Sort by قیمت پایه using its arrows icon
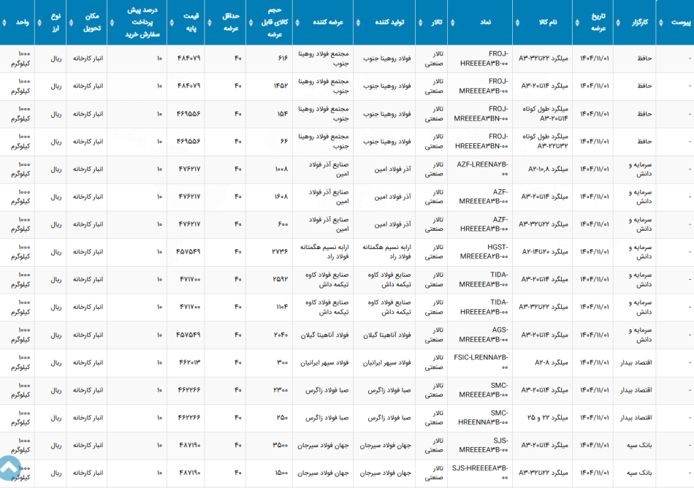Screen dimensions: 694x488 [x=172, y=23]
